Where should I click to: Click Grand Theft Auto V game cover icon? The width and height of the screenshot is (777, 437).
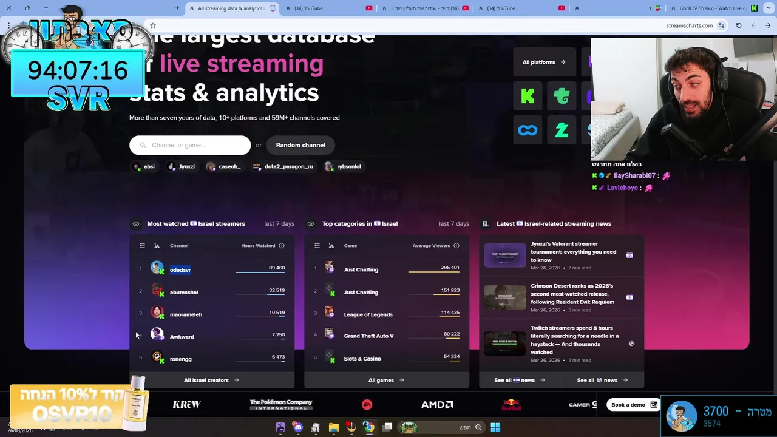pos(329,334)
